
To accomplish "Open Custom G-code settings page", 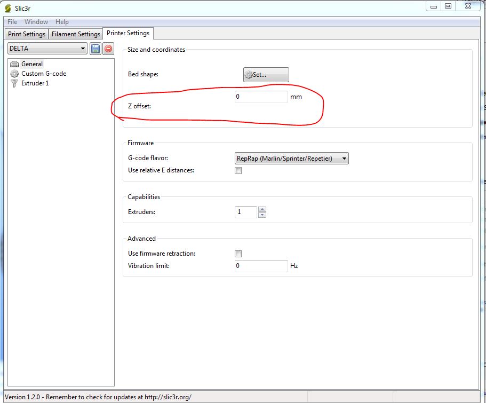I will click(43, 74).
